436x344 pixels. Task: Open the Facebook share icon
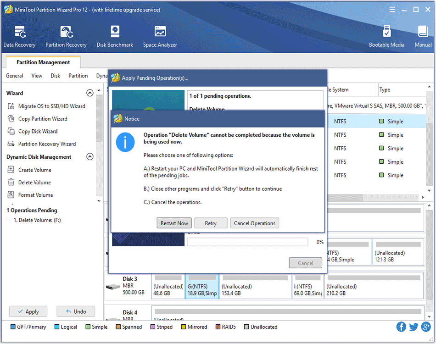point(401,327)
